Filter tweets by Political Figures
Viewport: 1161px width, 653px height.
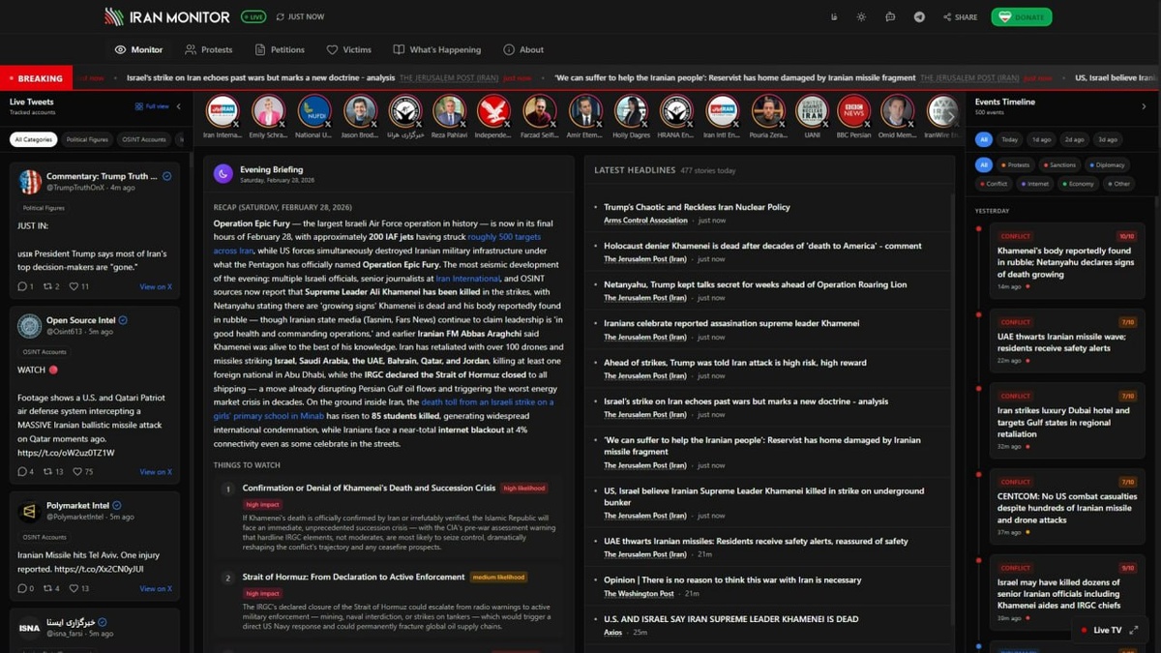87,139
